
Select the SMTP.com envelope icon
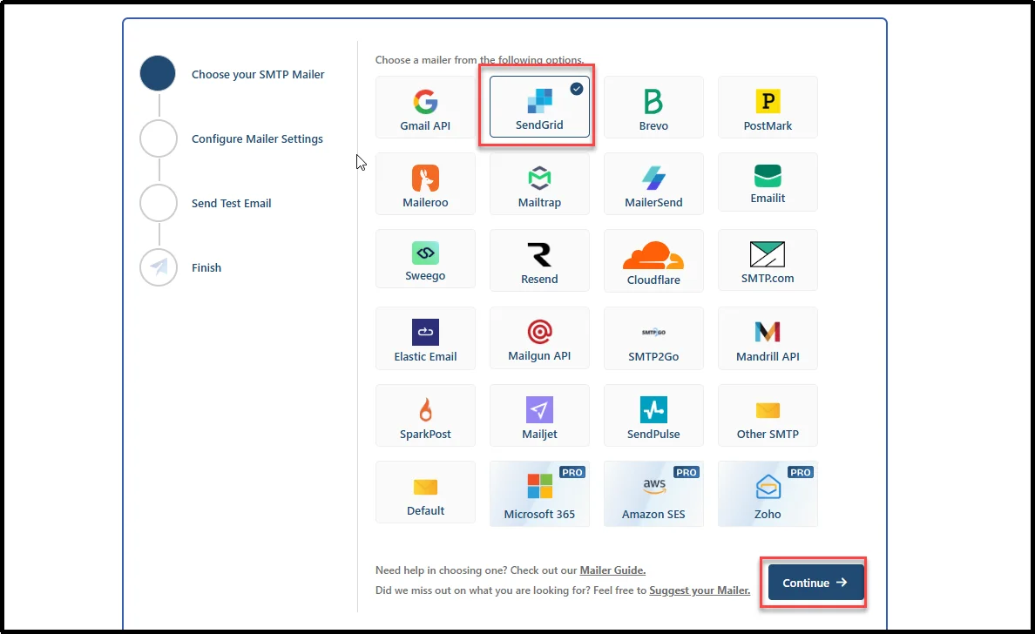(x=768, y=254)
